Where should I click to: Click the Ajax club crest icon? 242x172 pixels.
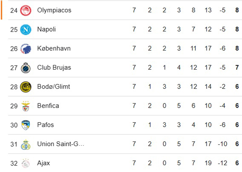coord(26,163)
